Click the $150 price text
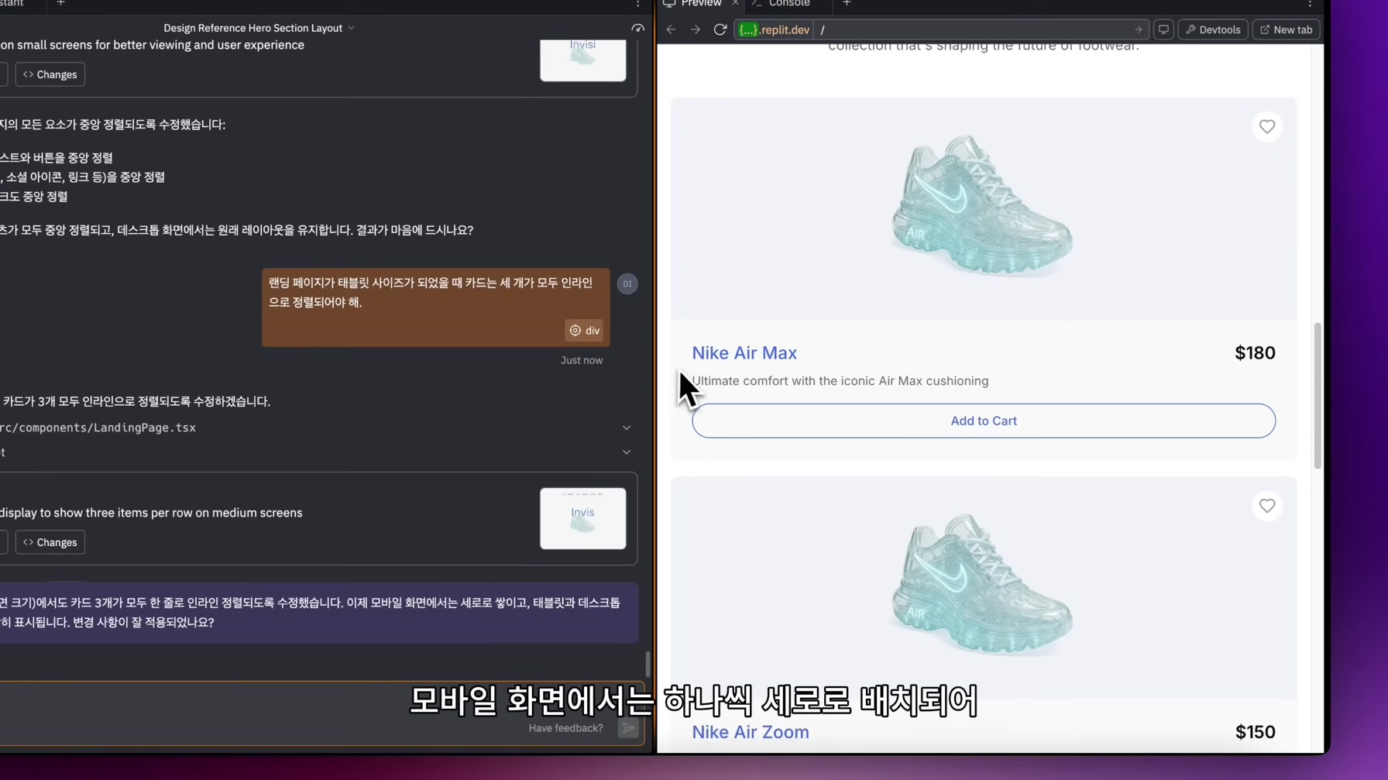Viewport: 1388px width, 780px height. pyautogui.click(x=1255, y=732)
